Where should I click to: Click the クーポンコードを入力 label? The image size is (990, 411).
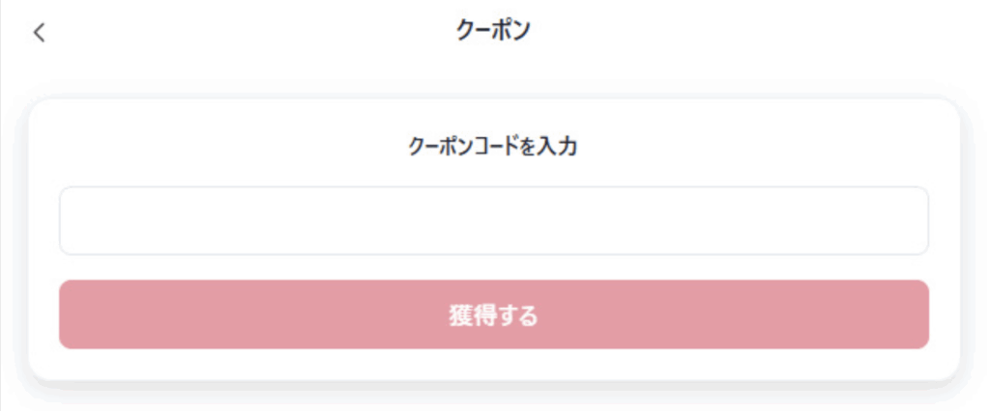click(493, 148)
